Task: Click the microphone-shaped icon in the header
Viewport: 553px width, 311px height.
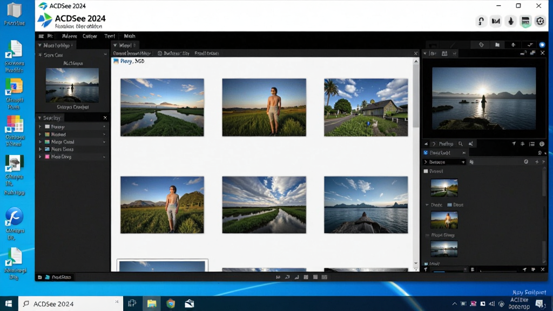Action: point(511,21)
